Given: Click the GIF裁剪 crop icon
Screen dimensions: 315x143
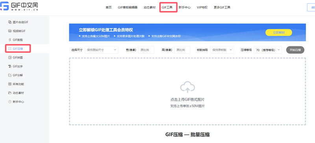Looking at the screenshot, I should coord(9,40).
